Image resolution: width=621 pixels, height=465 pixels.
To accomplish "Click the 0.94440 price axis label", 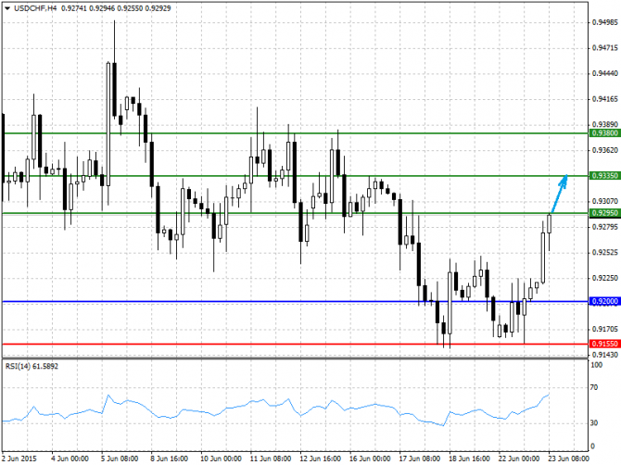I will click(x=605, y=73).
